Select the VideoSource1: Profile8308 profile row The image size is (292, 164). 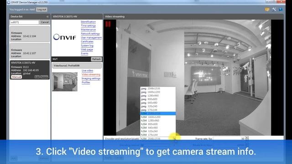[x=77, y=66]
